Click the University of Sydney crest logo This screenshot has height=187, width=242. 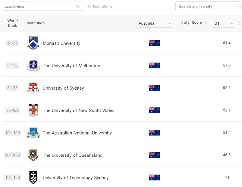(33, 88)
